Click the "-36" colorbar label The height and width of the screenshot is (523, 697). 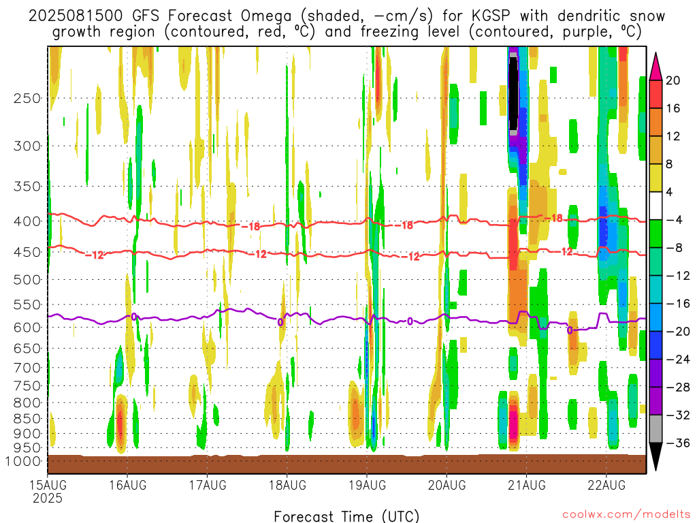(679, 443)
